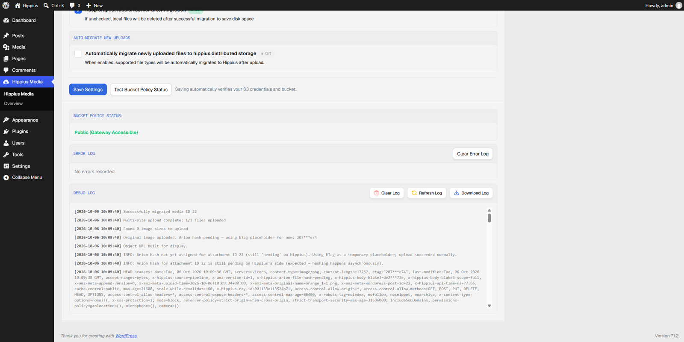The height and width of the screenshot is (342, 684).
Task: Click the debug log scrollbar thumb
Action: tap(489, 218)
